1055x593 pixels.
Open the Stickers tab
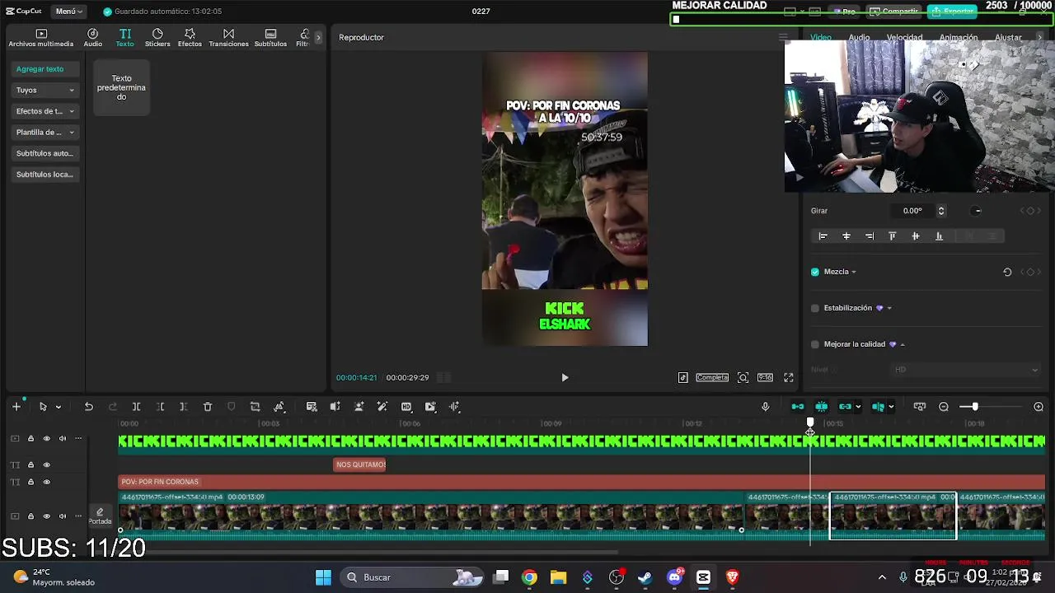coord(157,38)
